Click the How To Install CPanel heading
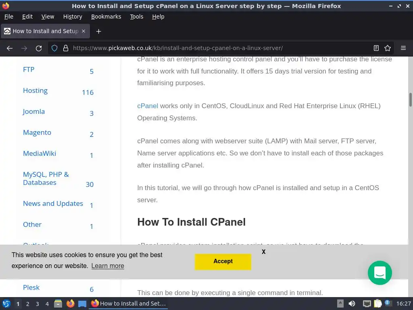 click(x=191, y=222)
